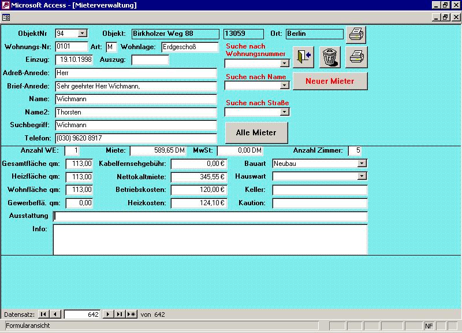The height and width of the screenshot is (333, 462).
Task: Click the empty Kaution field
Action: tap(320, 203)
